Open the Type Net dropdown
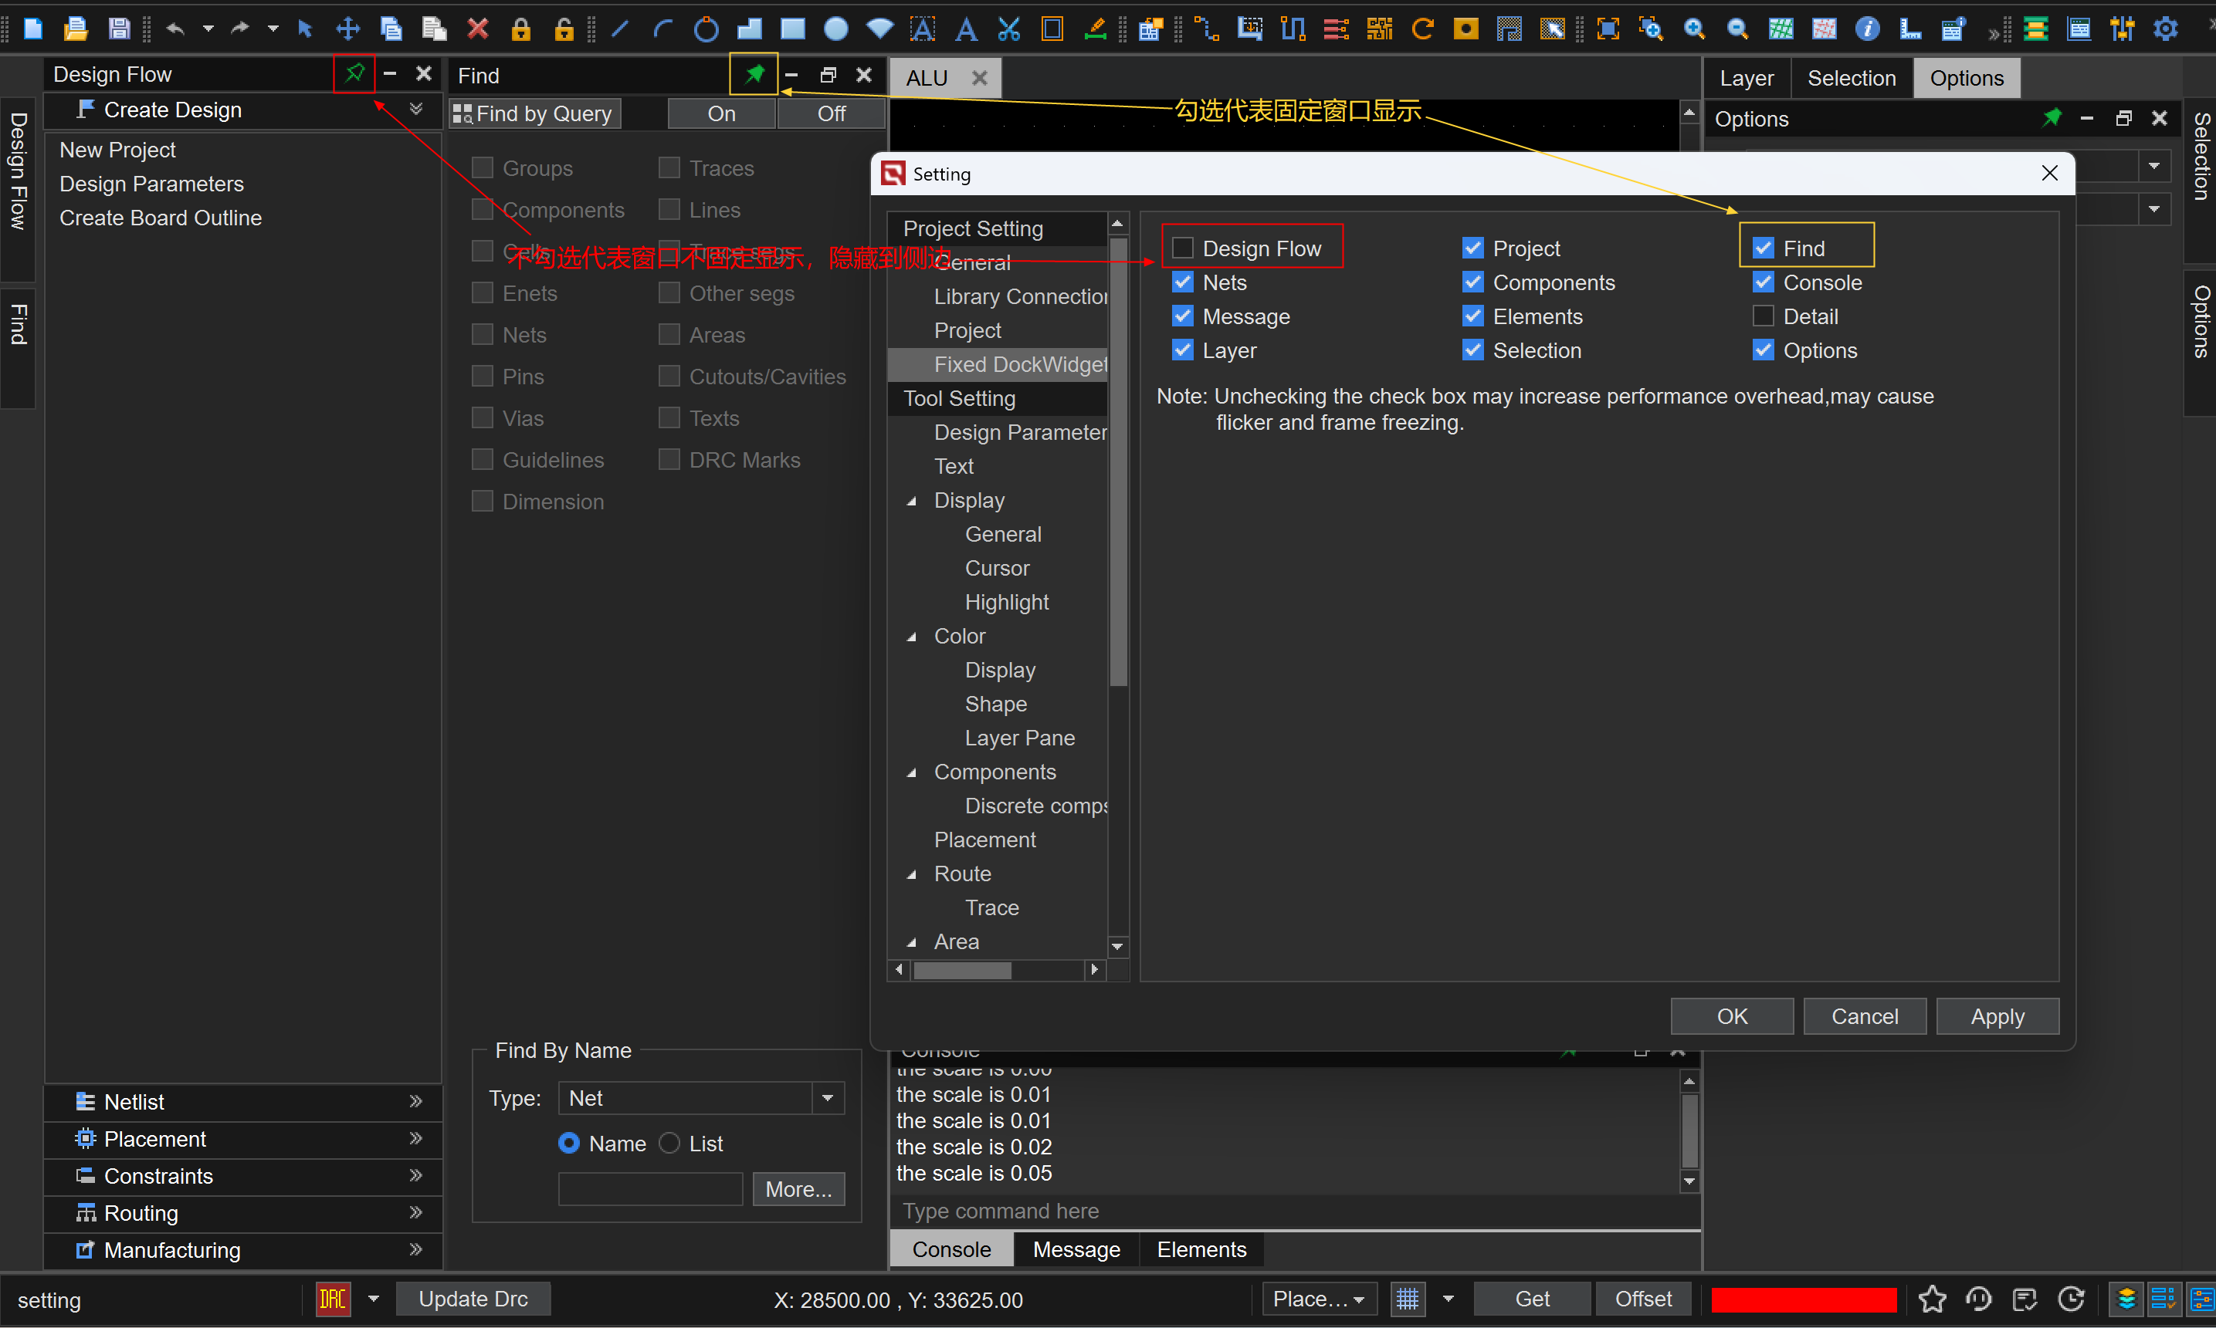Viewport: 2216px width, 1328px height. click(827, 1097)
